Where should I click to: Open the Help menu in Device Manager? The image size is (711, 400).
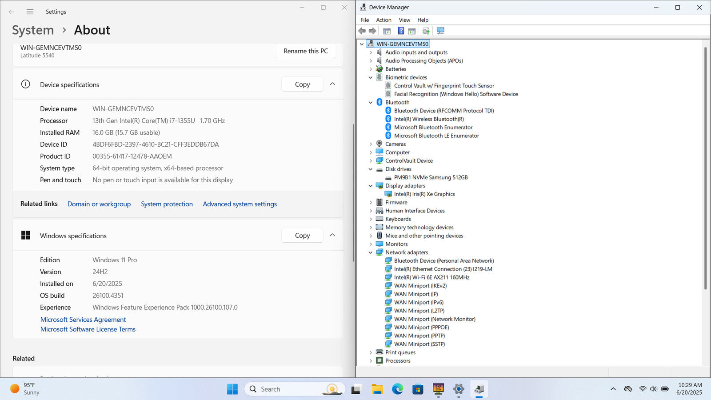(x=423, y=20)
